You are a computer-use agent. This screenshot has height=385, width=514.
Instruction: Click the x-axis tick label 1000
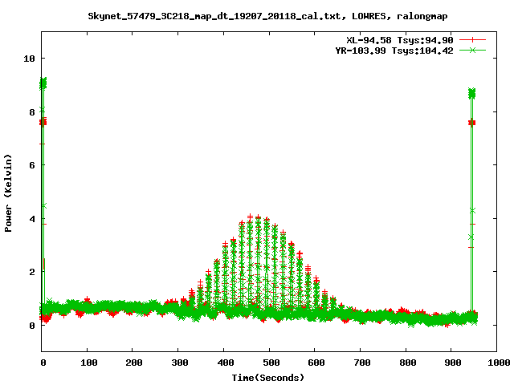(499, 363)
